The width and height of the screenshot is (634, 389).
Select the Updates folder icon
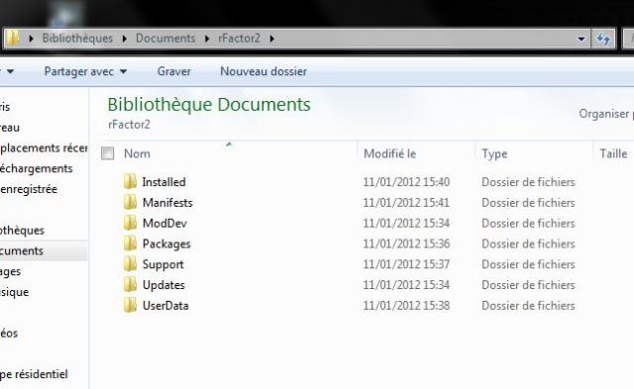(130, 285)
